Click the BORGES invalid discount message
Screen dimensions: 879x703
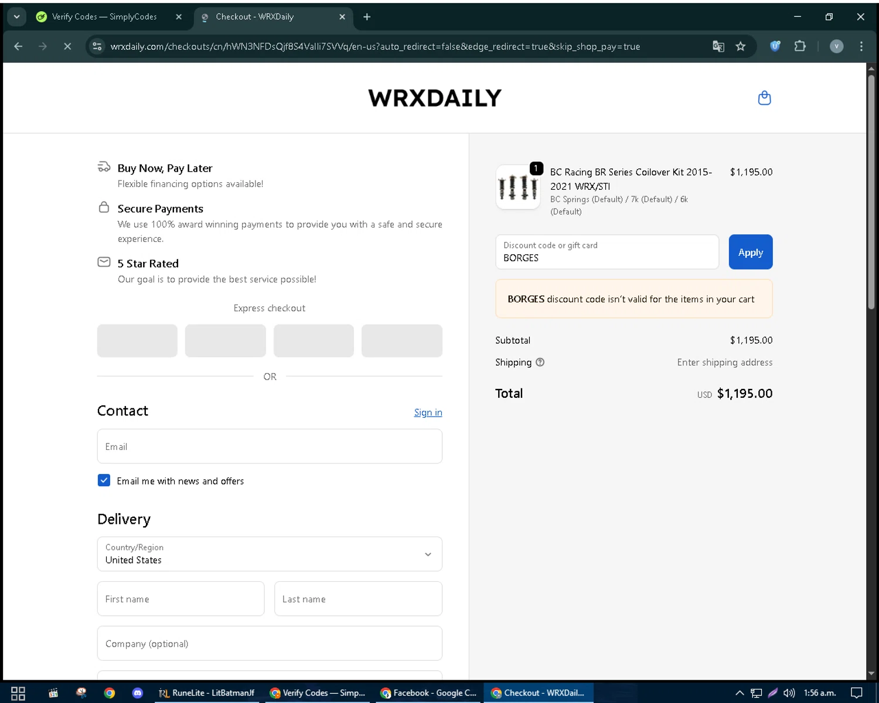633,299
